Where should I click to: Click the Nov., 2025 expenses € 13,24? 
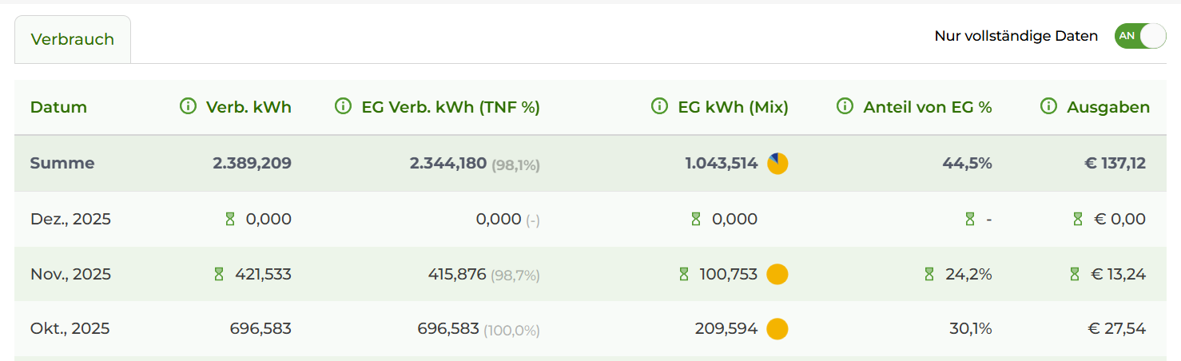1118,274
